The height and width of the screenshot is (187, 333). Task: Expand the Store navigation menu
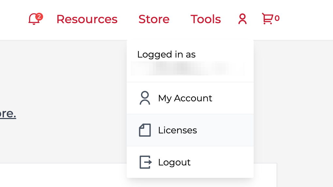click(x=154, y=19)
